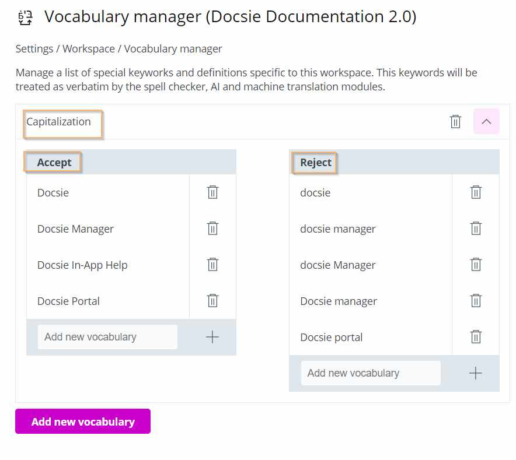
Task: Open Workspace breadcrumb link
Action: click(89, 48)
